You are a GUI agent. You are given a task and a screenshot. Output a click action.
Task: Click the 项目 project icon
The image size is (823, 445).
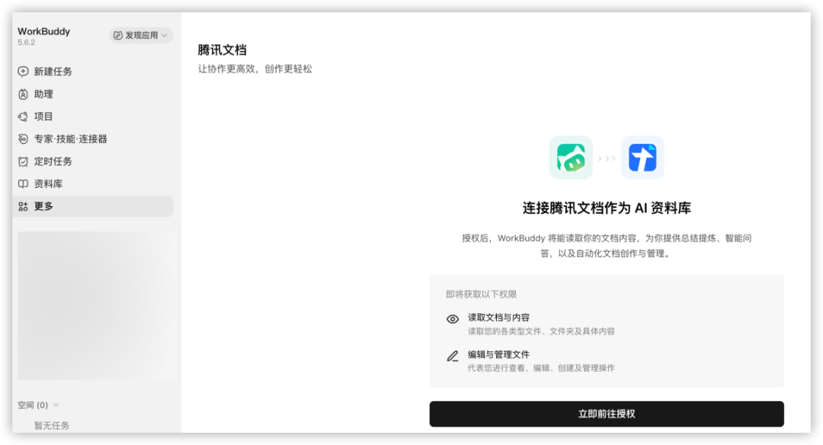(23, 116)
